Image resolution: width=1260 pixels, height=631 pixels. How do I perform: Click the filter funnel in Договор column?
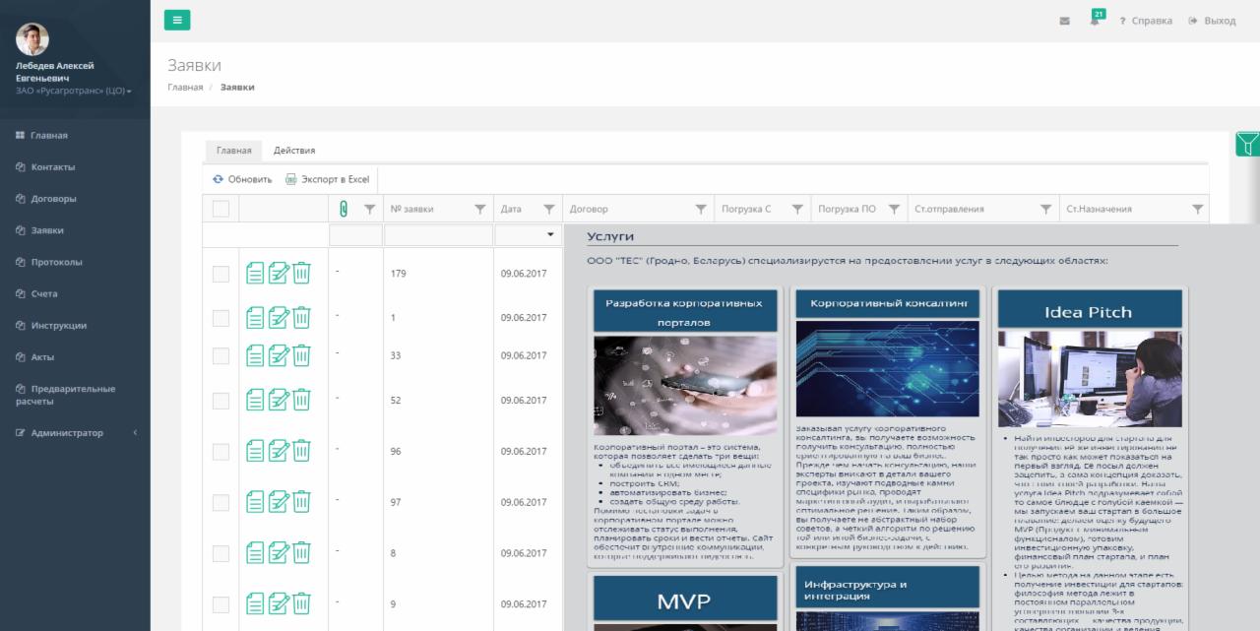(x=701, y=209)
